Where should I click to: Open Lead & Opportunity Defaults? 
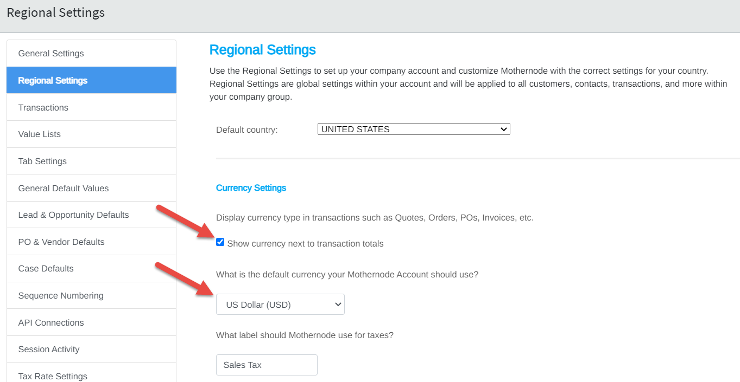pyautogui.click(x=73, y=215)
